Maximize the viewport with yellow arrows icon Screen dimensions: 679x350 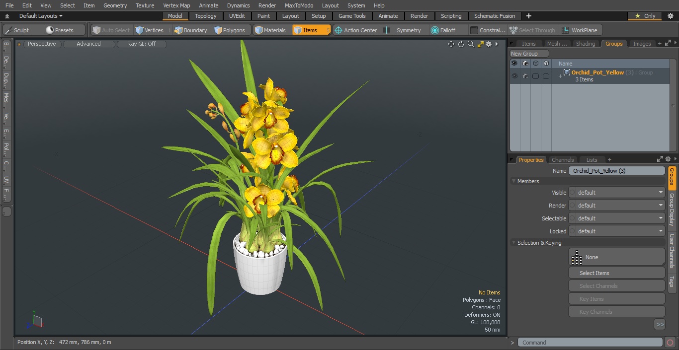click(x=480, y=44)
